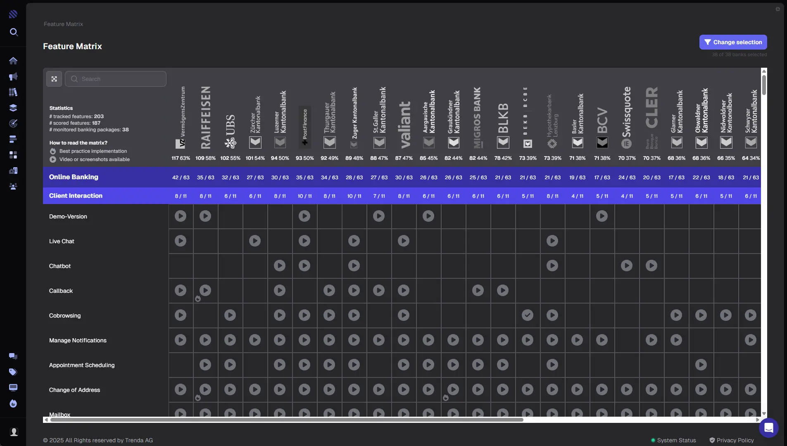Collapse the Client Interaction category row
The height and width of the screenshot is (446, 787).
pyautogui.click(x=76, y=196)
